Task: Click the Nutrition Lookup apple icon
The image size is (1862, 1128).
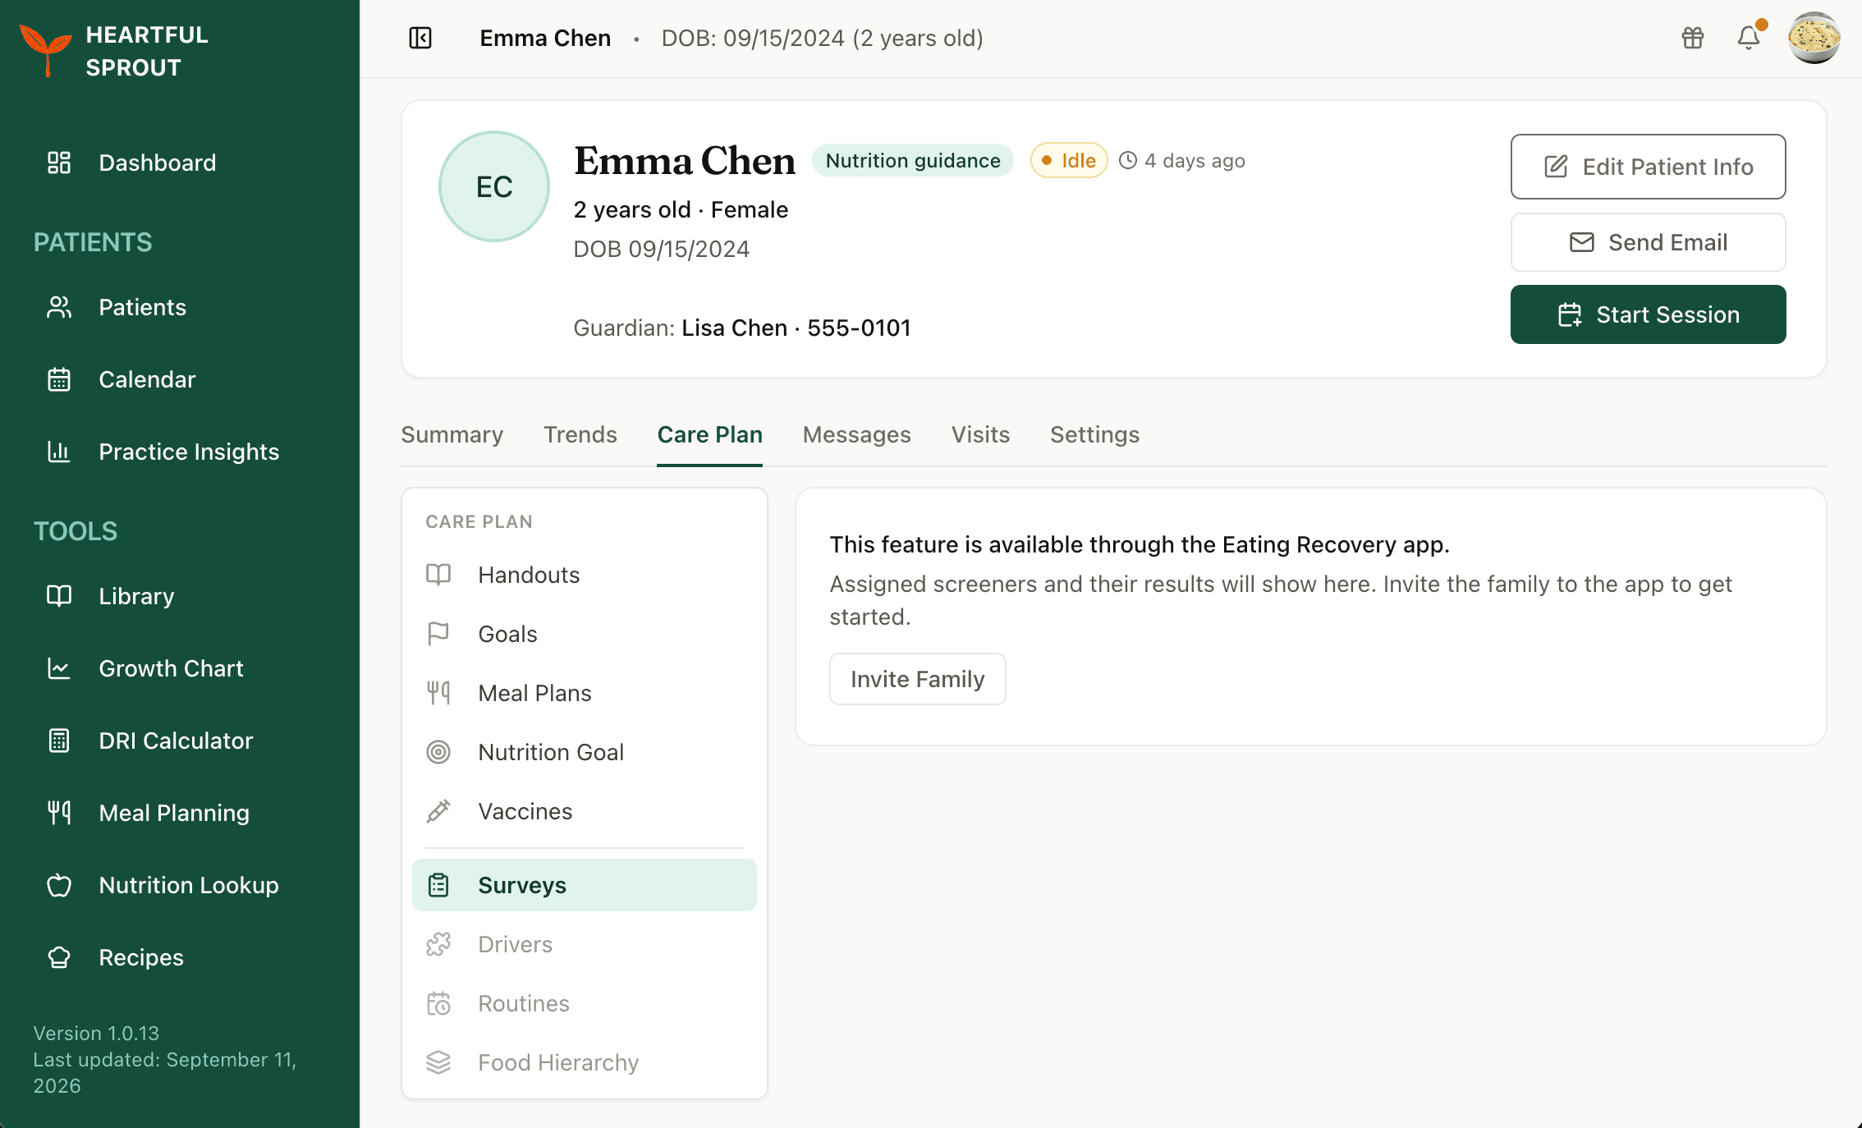Action: pyautogui.click(x=59, y=885)
